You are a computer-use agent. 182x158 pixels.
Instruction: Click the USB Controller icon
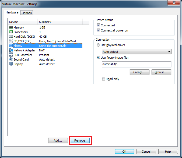point(11,55)
